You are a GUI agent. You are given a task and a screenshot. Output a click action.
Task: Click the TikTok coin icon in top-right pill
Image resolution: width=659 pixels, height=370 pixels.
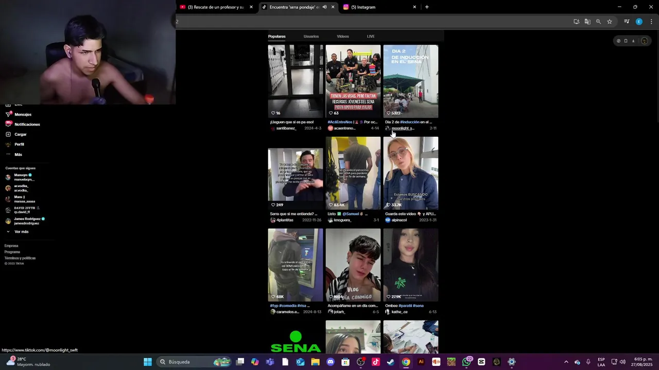pos(618,41)
